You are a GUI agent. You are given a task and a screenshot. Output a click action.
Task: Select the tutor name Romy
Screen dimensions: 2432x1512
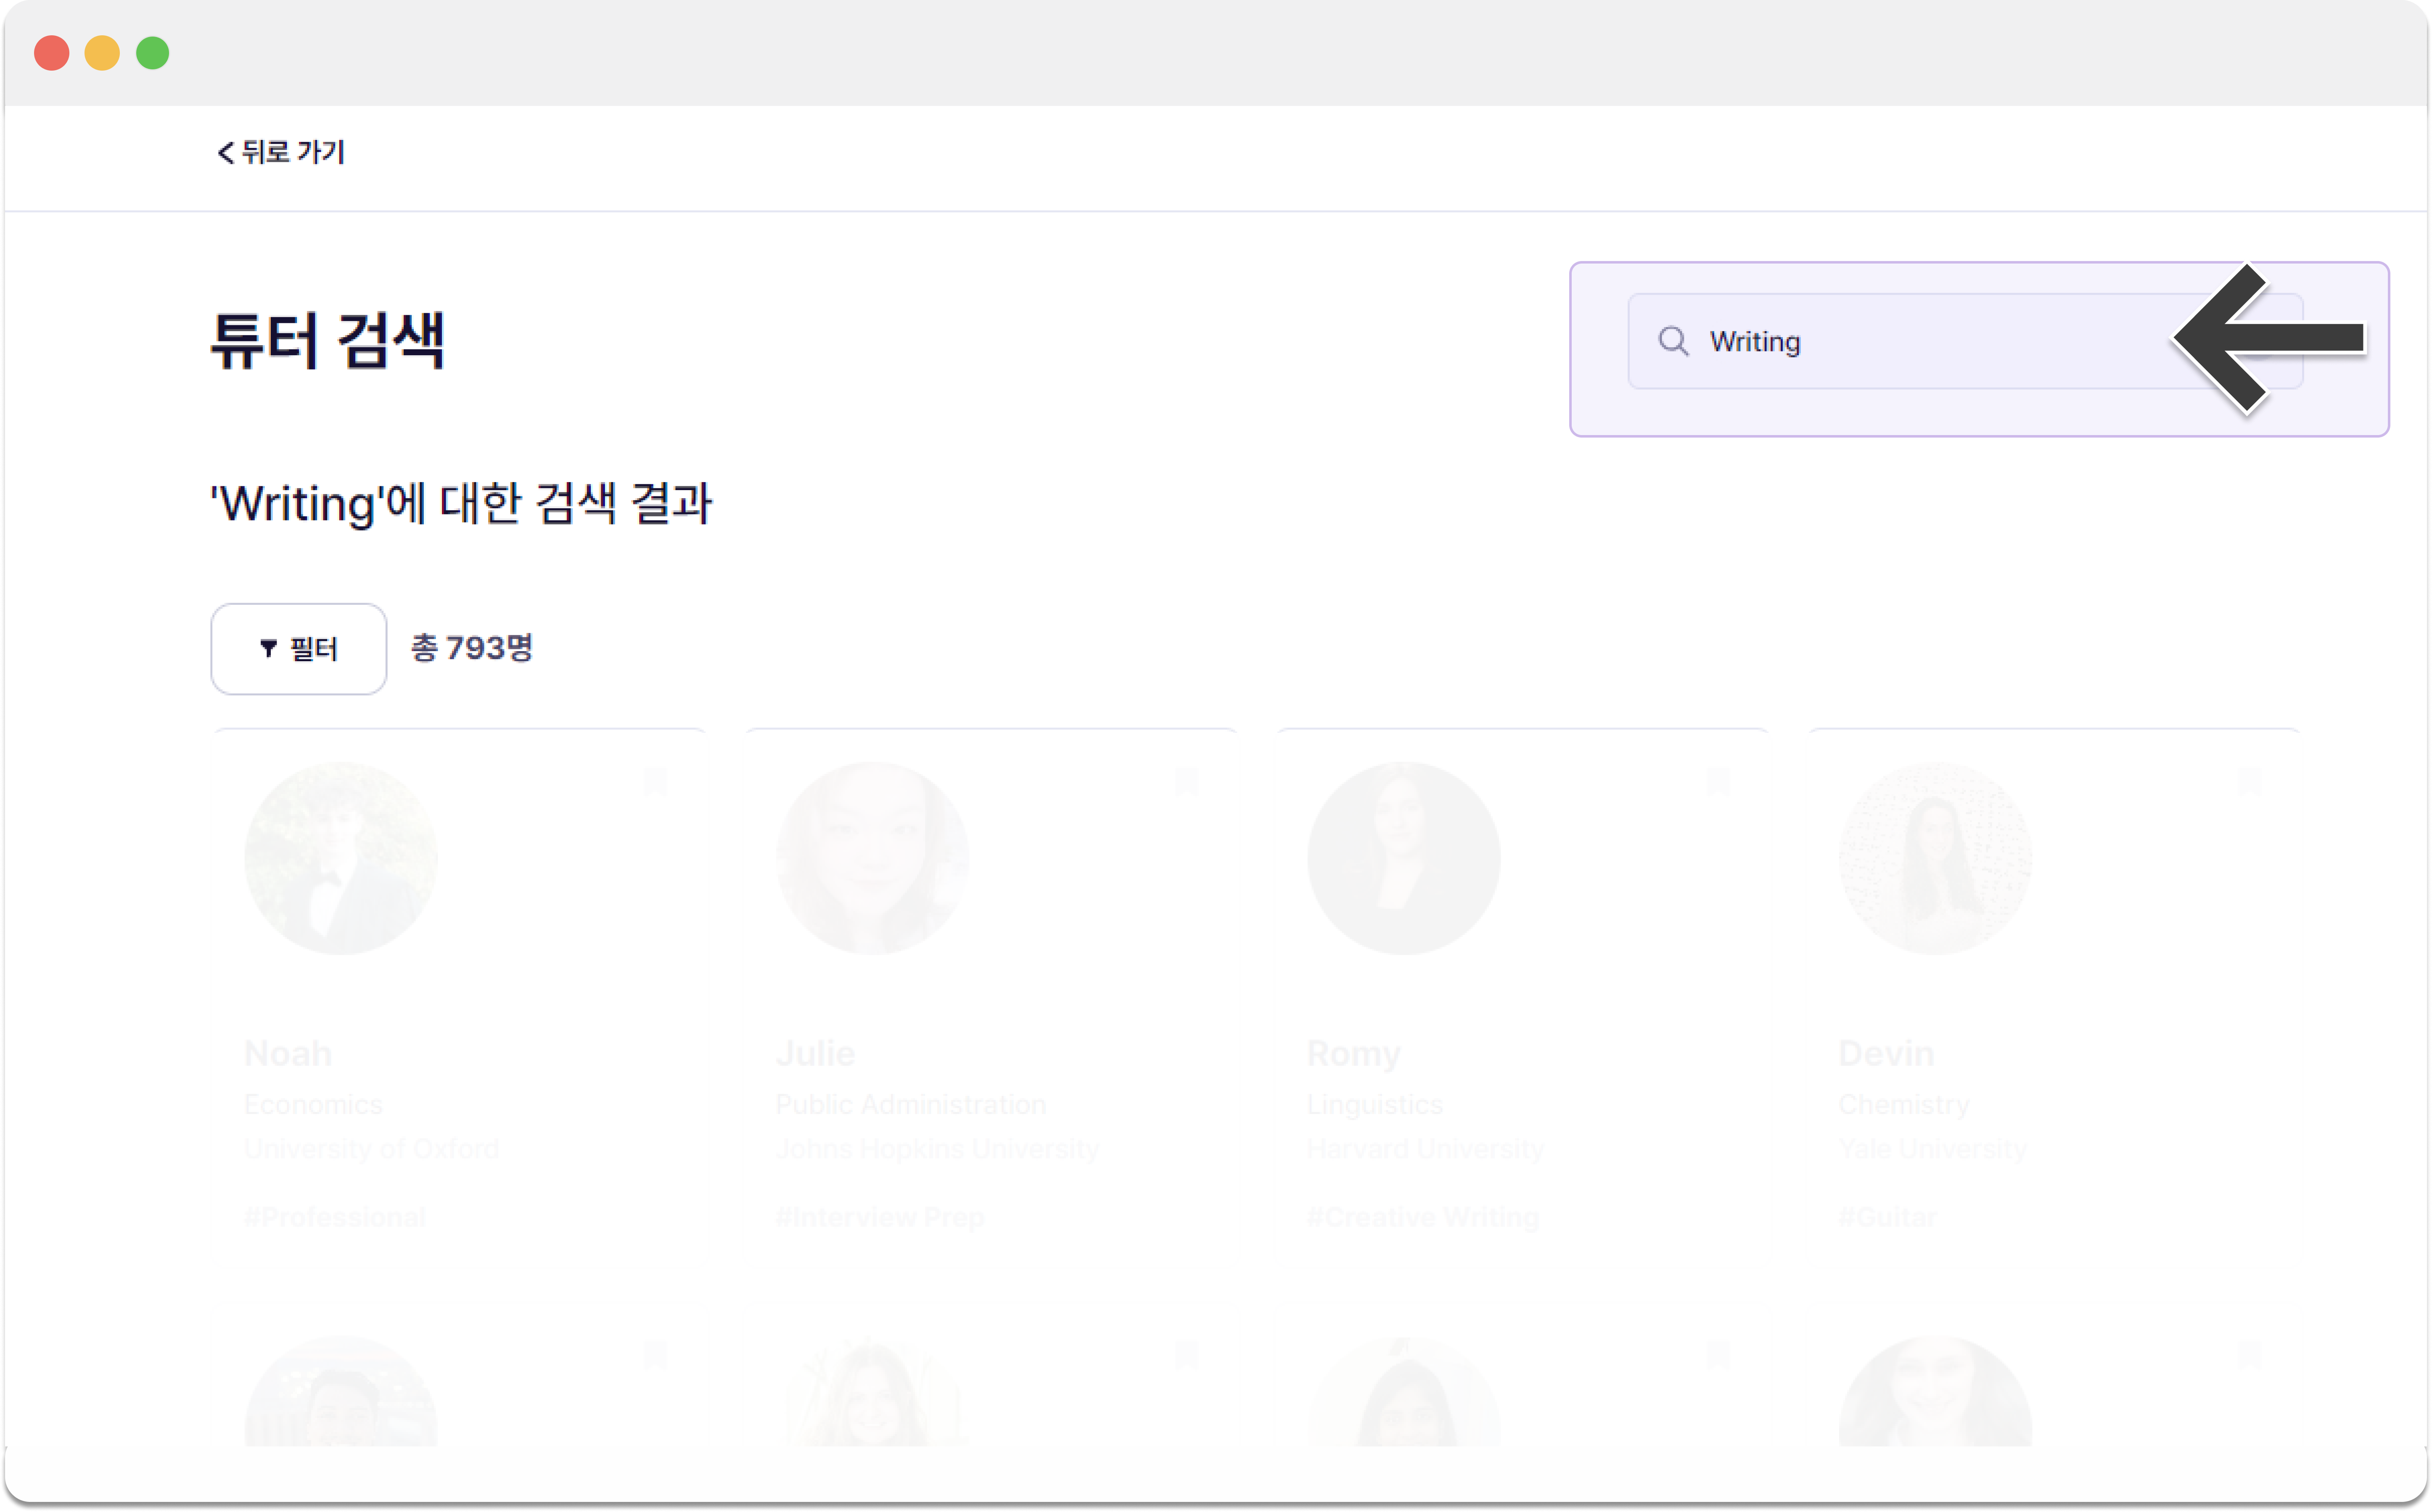pyautogui.click(x=1354, y=1053)
